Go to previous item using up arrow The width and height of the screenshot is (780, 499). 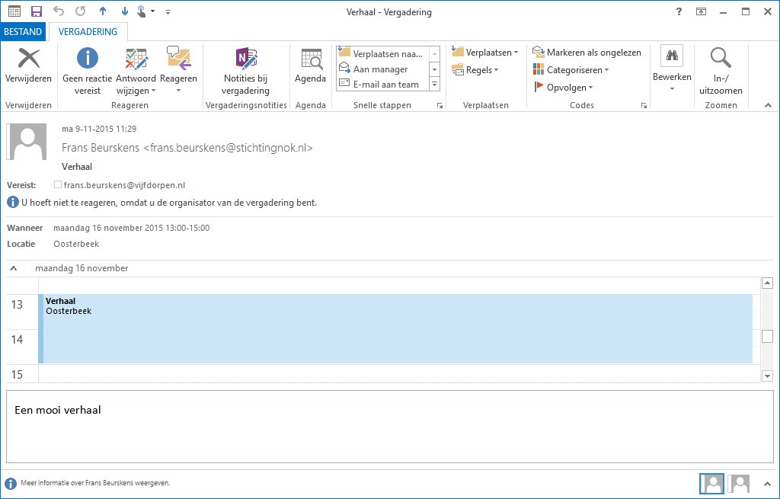104,11
